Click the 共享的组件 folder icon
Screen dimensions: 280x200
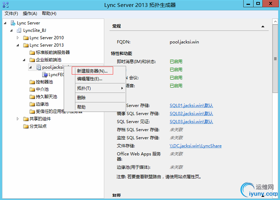tap(26, 119)
